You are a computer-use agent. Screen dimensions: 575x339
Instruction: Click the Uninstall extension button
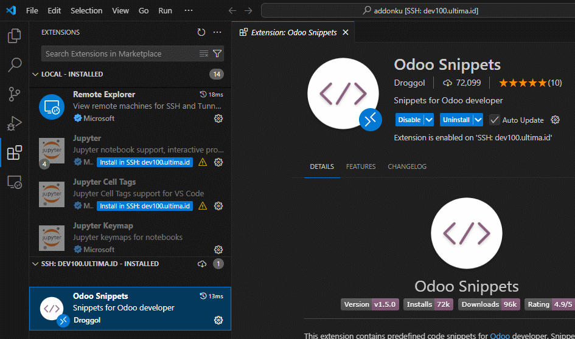456,120
